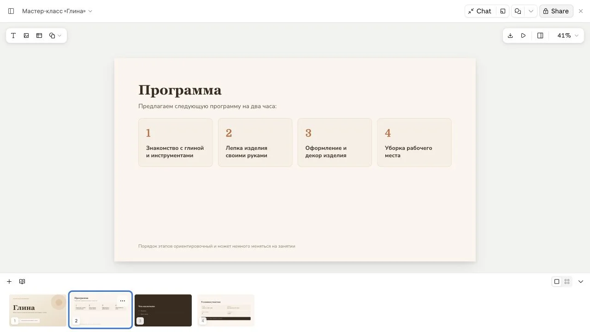Close the presentation with the X

coord(581,11)
